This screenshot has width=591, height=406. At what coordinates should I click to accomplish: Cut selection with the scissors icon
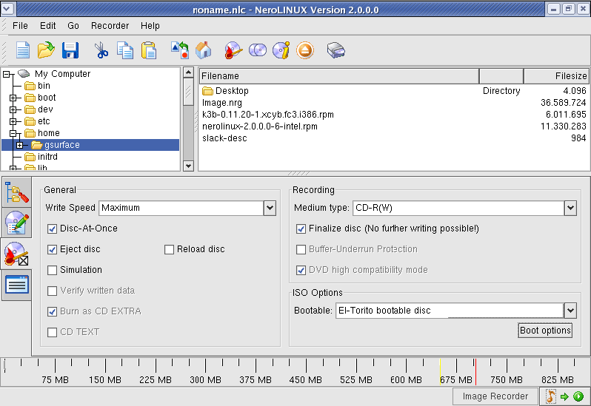[101, 50]
